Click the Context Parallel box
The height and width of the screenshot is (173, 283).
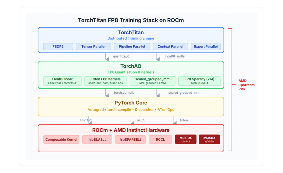tap(170, 46)
